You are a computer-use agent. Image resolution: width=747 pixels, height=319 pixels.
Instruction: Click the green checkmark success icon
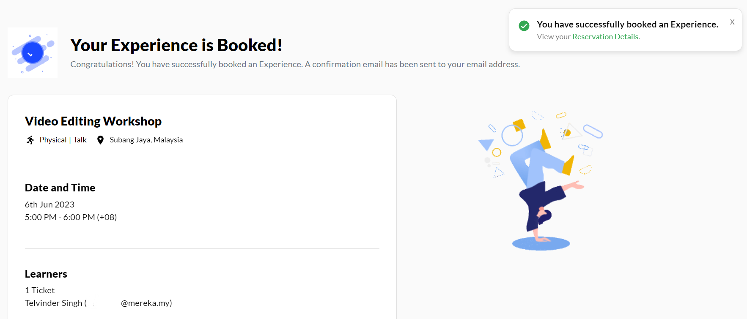[524, 26]
